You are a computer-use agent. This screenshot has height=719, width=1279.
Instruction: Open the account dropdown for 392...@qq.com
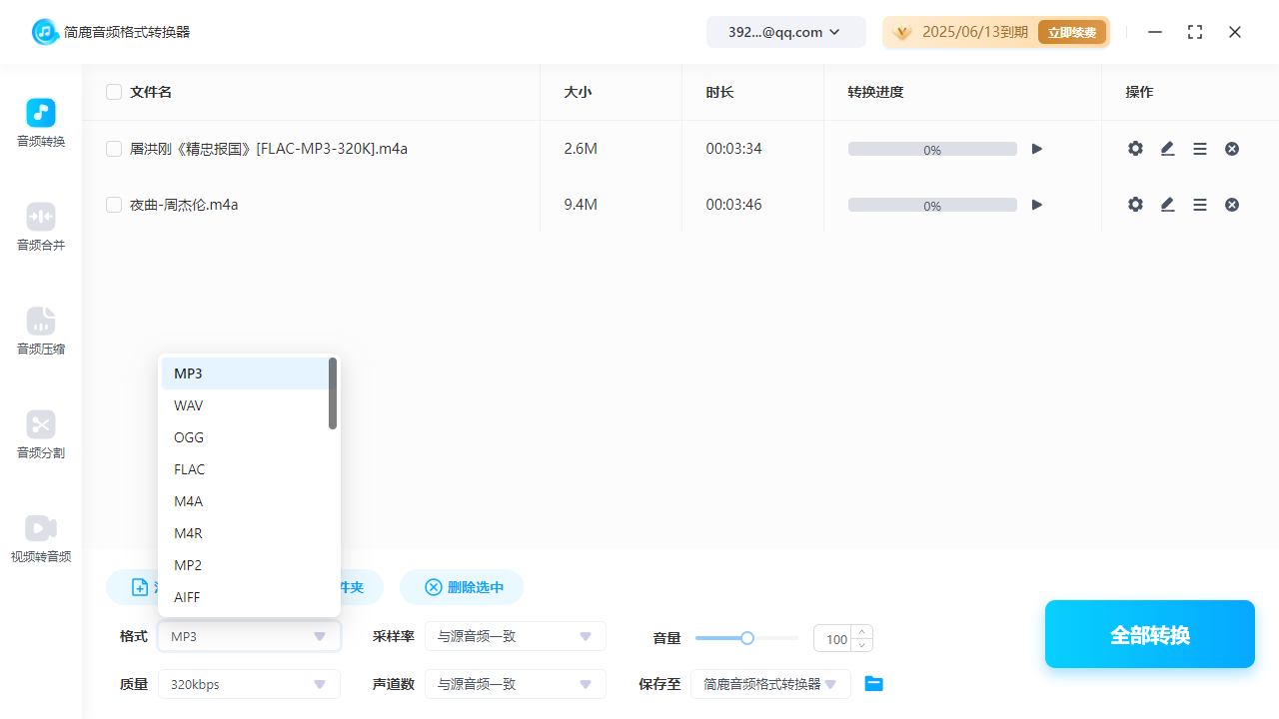tap(785, 31)
